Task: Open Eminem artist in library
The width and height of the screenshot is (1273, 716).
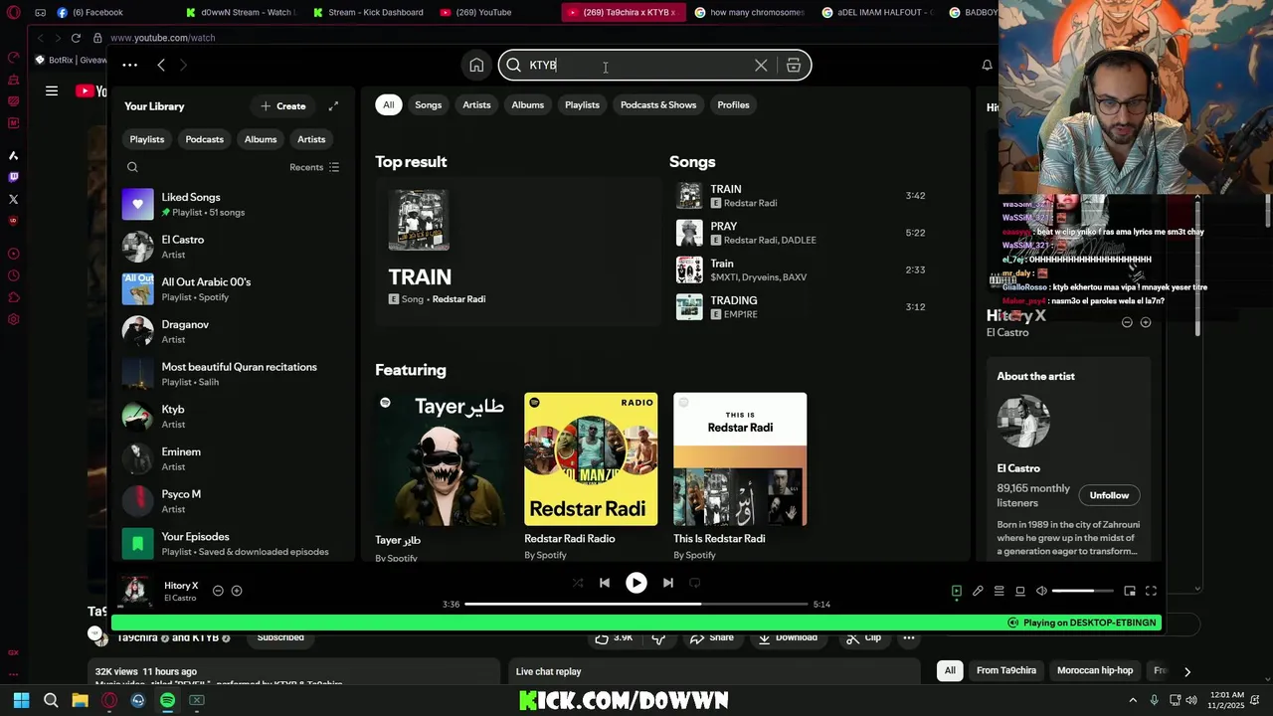Action: [233, 458]
